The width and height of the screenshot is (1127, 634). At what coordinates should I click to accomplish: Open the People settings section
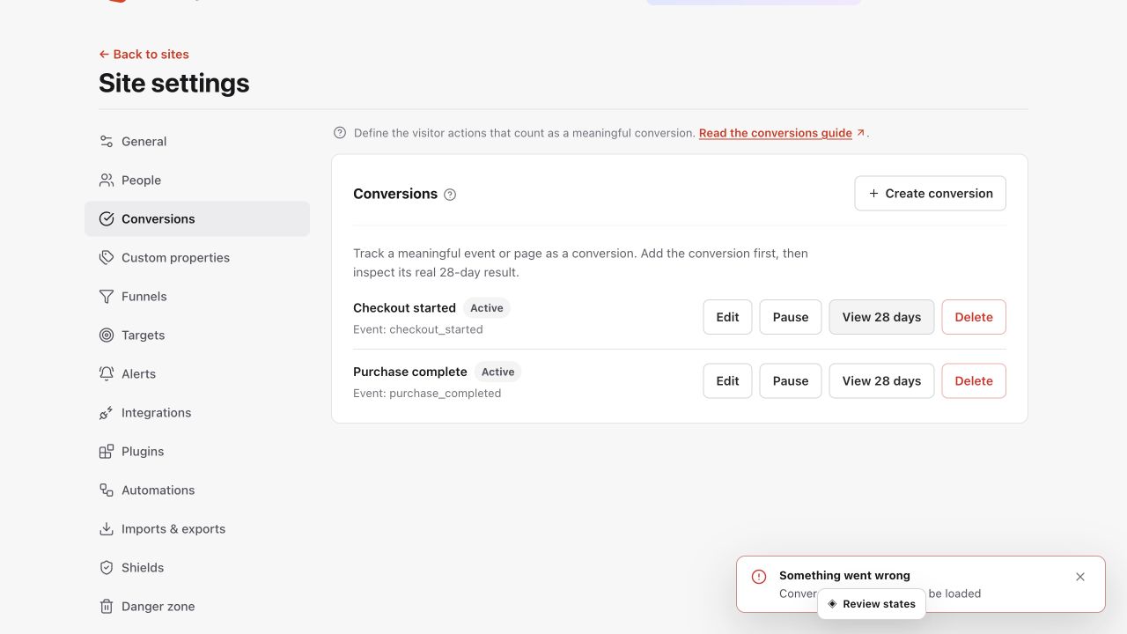[x=197, y=181]
